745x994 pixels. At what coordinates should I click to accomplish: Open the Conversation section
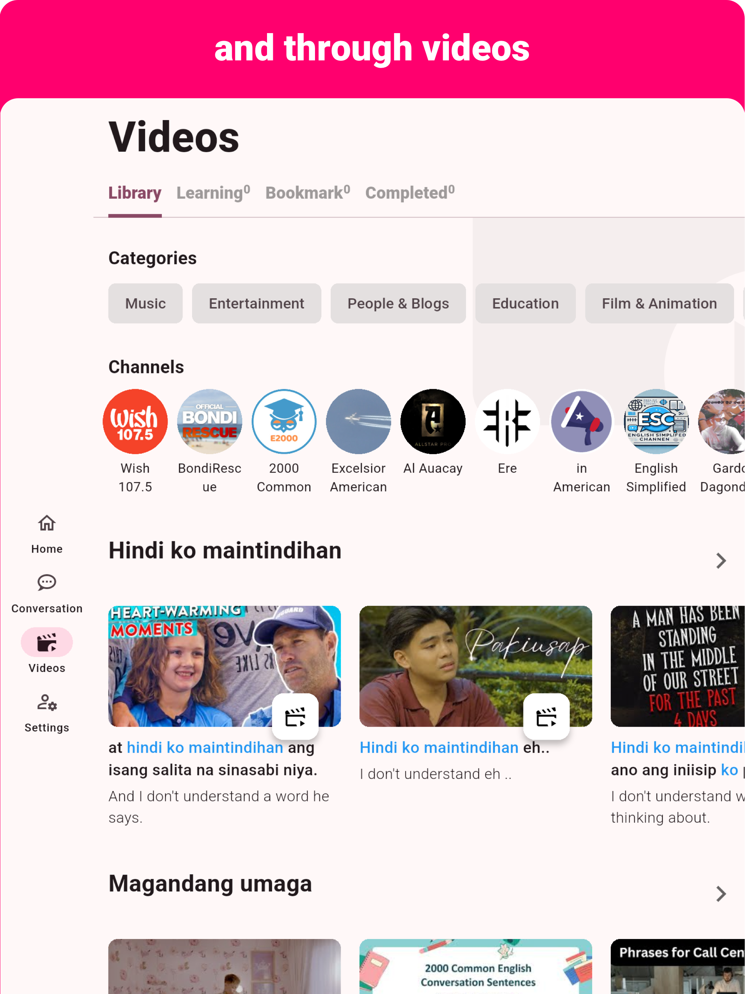pos(47,593)
